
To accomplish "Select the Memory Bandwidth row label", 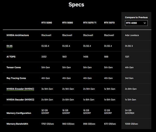I will point(17,124).
